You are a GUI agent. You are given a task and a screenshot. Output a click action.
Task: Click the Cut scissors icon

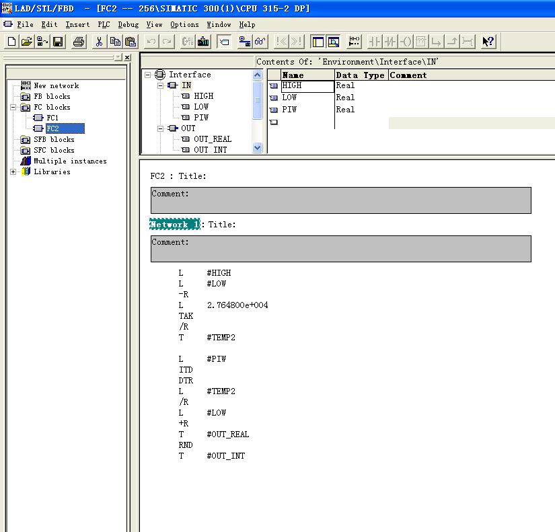tap(99, 42)
